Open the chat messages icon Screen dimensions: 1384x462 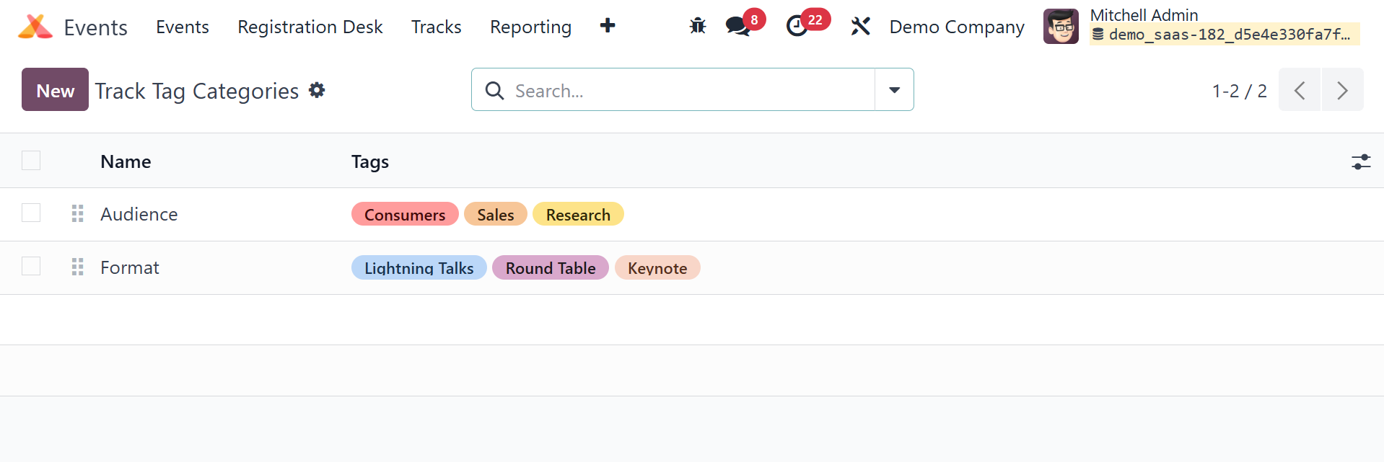pos(738,27)
